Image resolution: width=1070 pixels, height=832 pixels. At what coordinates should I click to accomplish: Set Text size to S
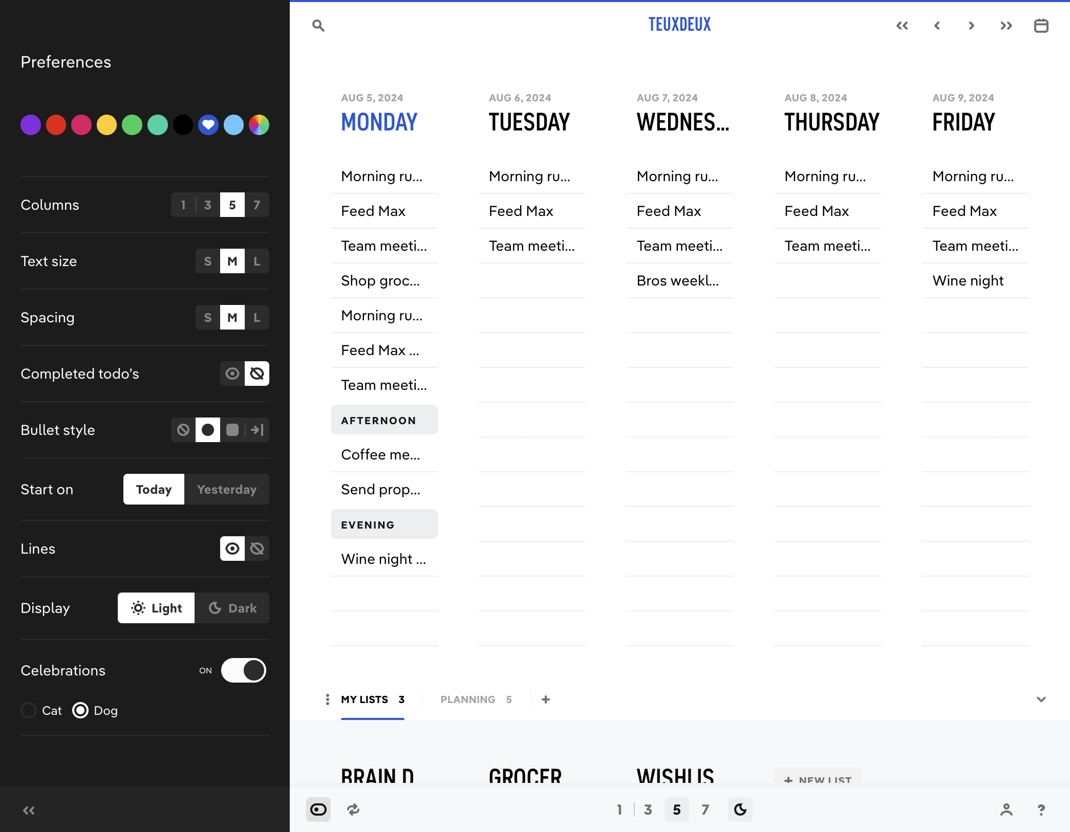click(x=208, y=261)
